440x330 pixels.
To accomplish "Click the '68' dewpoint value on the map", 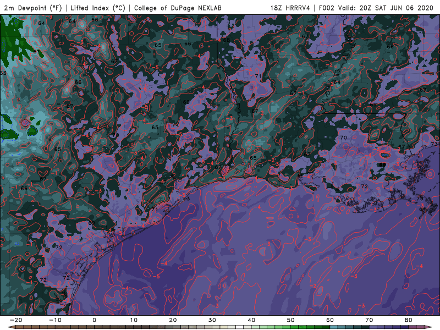I will (227, 40).
